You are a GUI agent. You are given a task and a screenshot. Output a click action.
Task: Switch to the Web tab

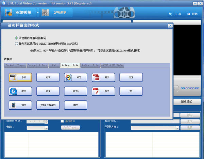click(54, 65)
